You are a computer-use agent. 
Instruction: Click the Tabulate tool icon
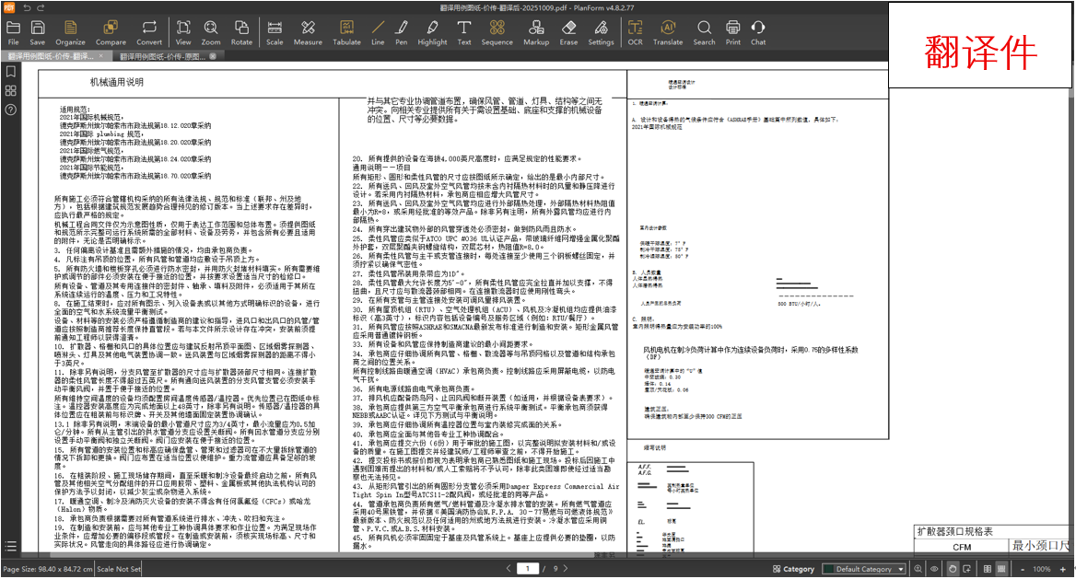coord(346,33)
